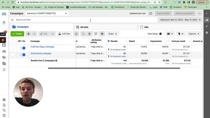
Task: Open the Meta logo home
Action: tap(4, 14)
